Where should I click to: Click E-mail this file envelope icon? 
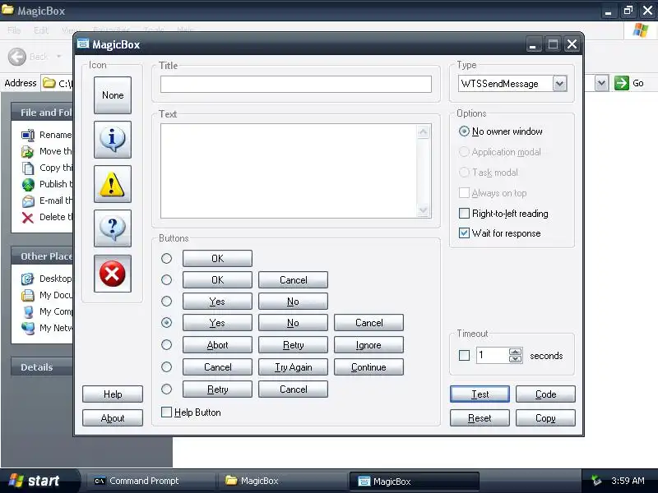[x=28, y=200]
